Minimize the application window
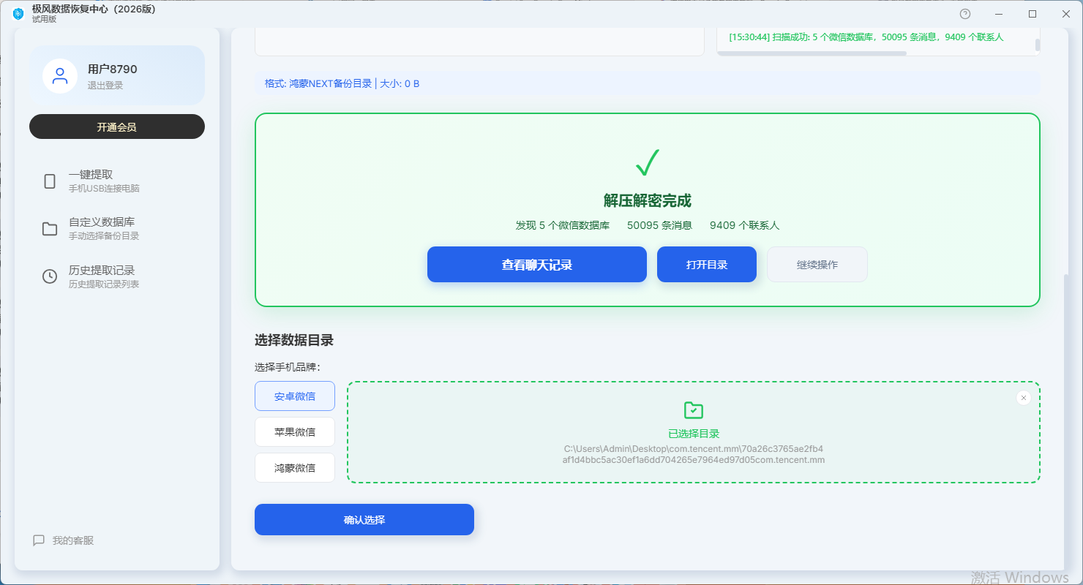 (x=999, y=14)
